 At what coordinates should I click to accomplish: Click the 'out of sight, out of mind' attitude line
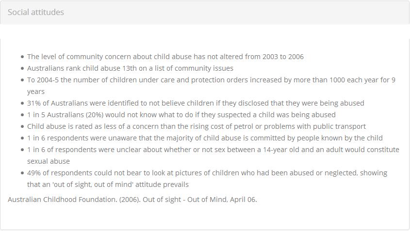click(108, 185)
